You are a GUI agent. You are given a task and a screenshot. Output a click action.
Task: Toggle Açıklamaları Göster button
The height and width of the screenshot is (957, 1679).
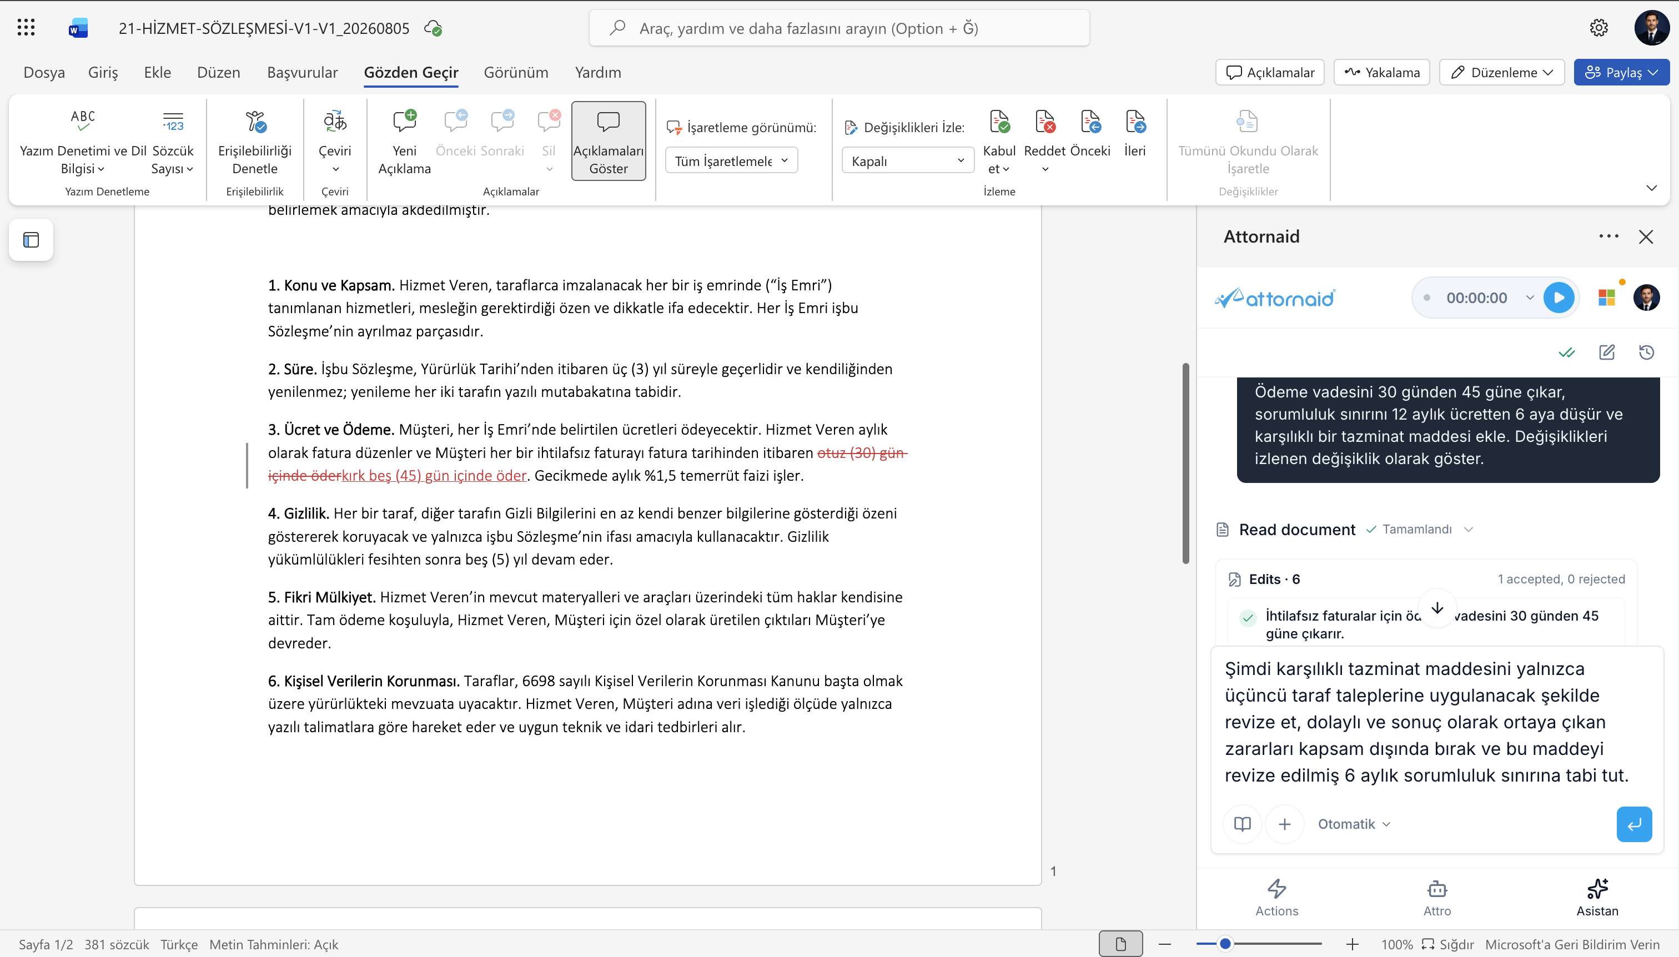click(x=608, y=142)
